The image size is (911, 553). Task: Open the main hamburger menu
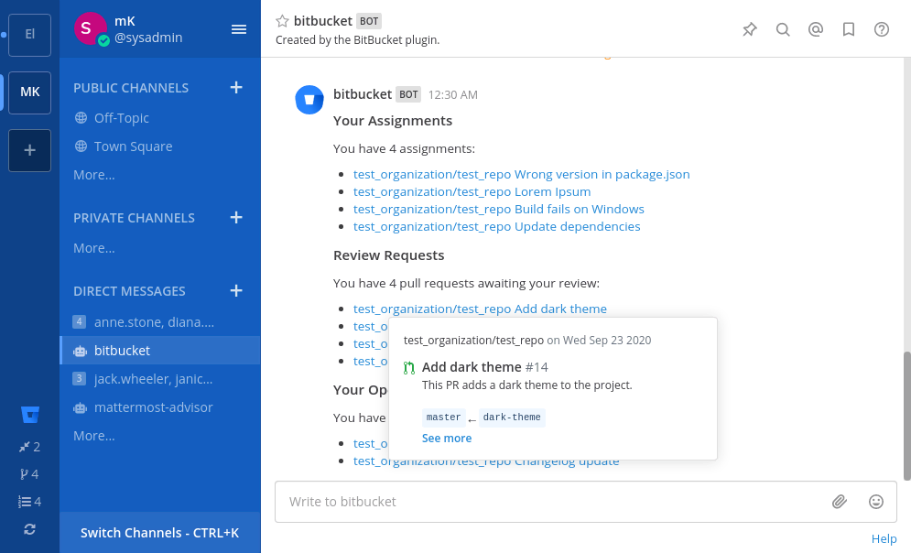[239, 29]
